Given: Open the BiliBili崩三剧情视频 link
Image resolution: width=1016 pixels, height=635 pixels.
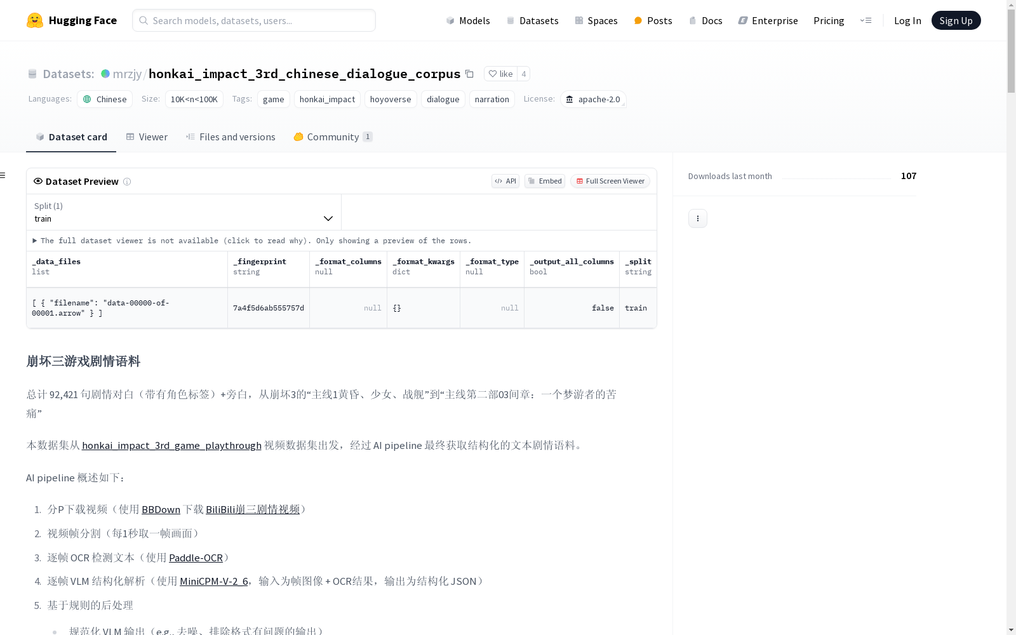Looking at the screenshot, I should coord(253,509).
